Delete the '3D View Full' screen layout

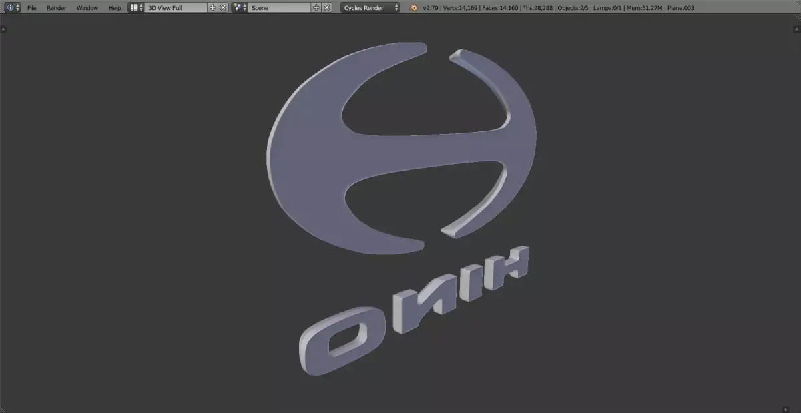click(x=223, y=7)
